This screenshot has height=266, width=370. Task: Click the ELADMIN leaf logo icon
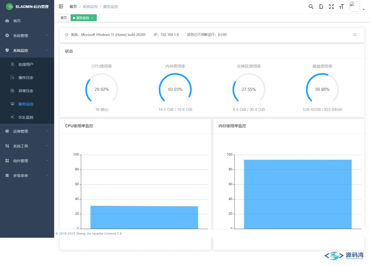pos(10,7)
